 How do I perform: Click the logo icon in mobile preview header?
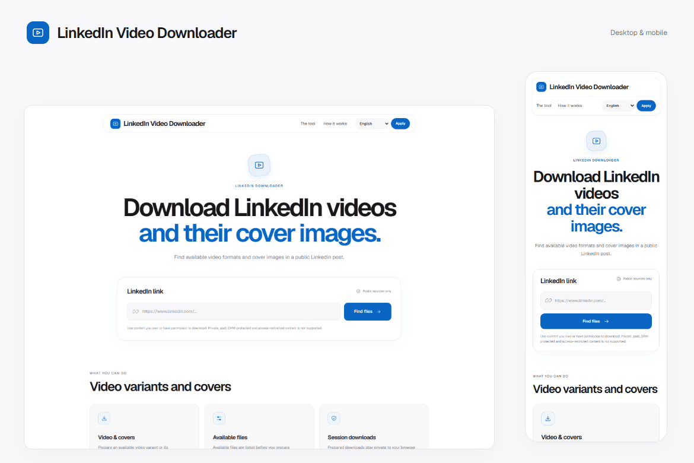point(542,87)
